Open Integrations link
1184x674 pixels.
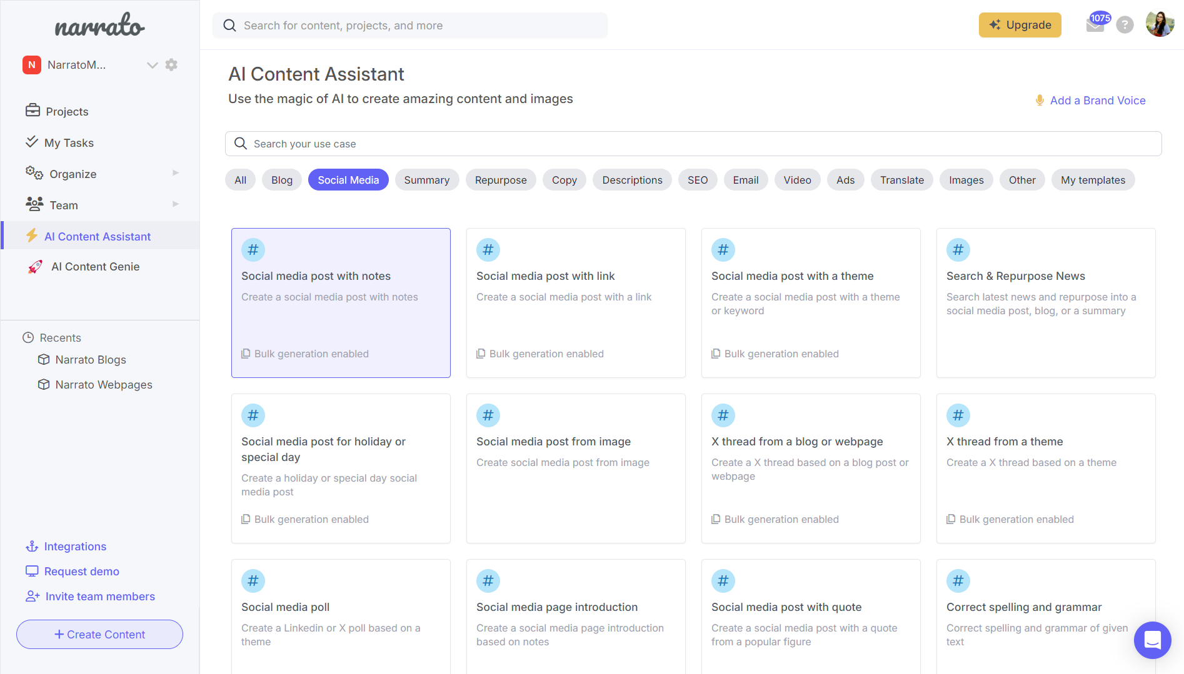coord(75,547)
